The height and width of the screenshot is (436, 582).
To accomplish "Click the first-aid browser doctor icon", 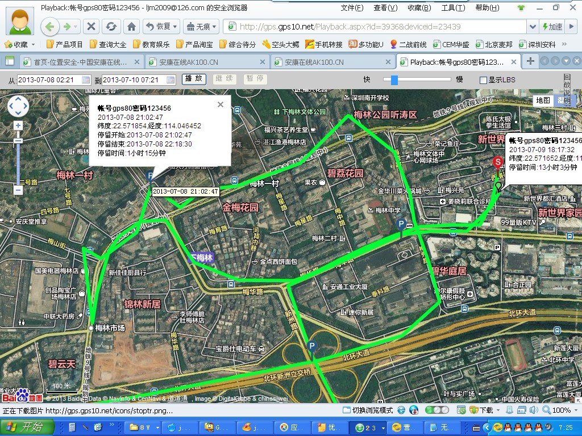I will (414, 410).
